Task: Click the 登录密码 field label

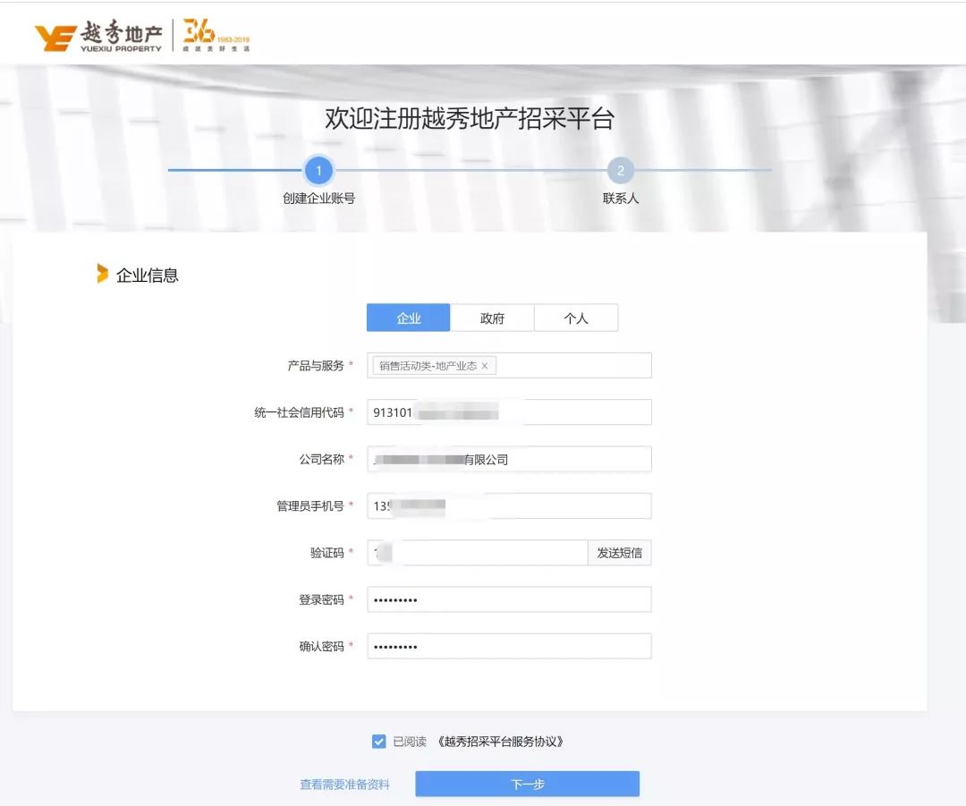Action: pos(322,599)
